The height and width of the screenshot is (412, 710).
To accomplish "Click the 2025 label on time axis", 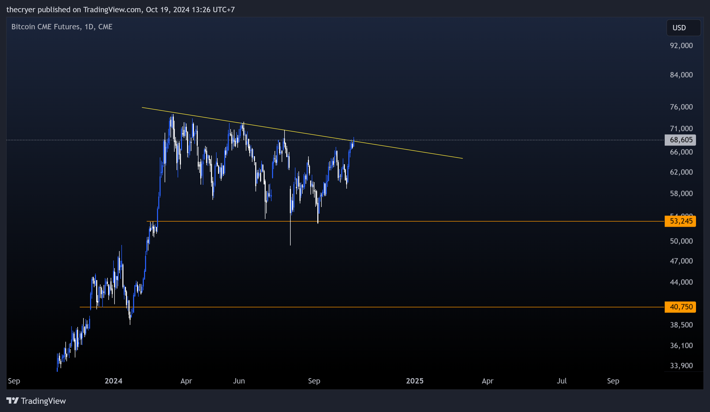I will [415, 381].
